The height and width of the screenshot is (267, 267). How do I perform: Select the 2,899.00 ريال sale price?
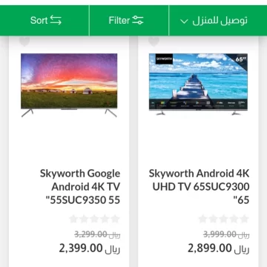[x=219, y=248]
